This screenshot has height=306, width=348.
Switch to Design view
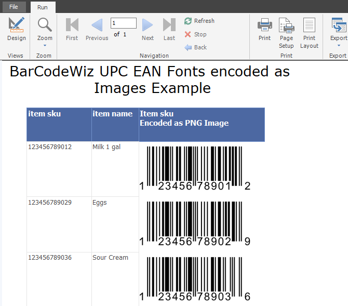pyautogui.click(x=17, y=29)
